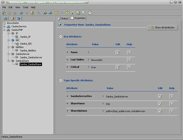183x140 pixels.
Task: Edit the Critical attribute
Action: coord(118,67)
